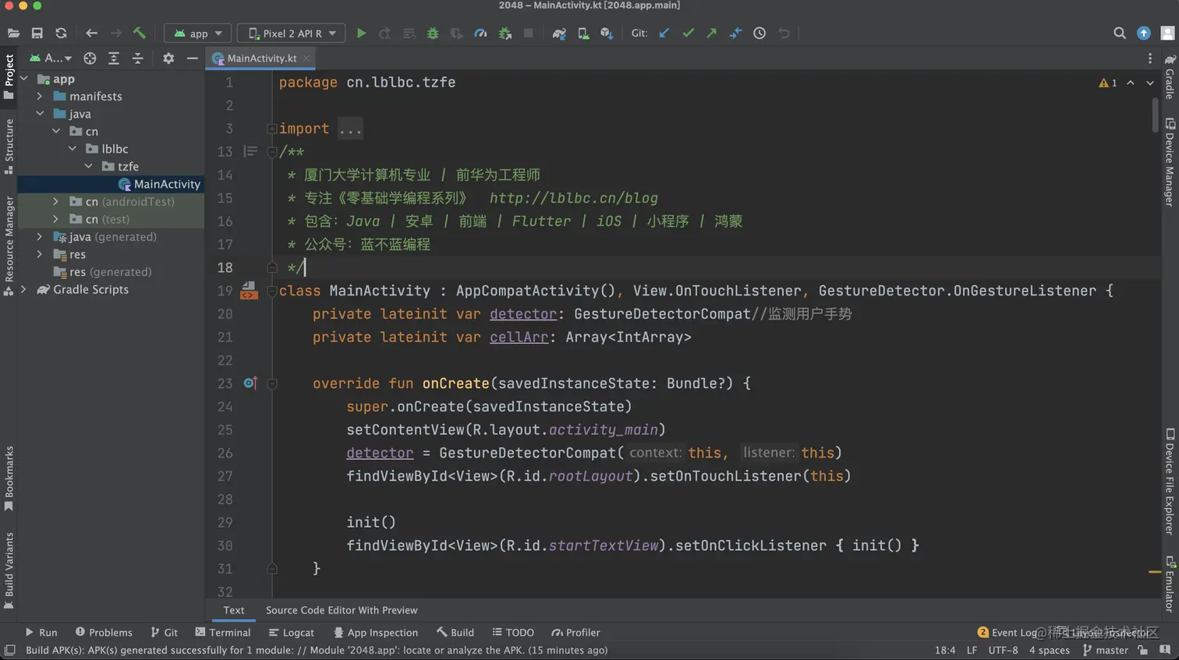Toggle the Bookmarks tool window
This screenshot has width=1179, height=660.
(x=9, y=478)
